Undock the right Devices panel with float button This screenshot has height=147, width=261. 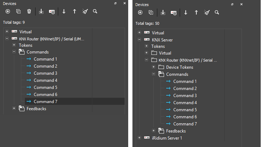(232, 4)
